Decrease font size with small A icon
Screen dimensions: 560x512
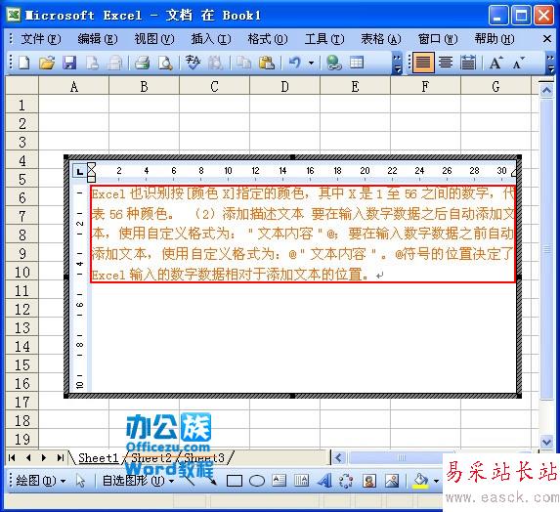tap(518, 64)
